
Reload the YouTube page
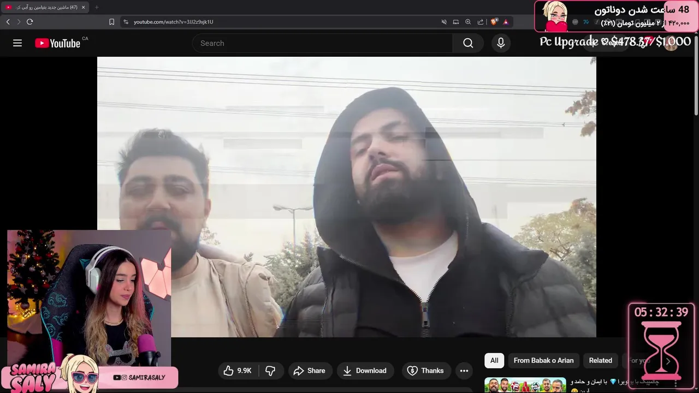[x=29, y=22]
